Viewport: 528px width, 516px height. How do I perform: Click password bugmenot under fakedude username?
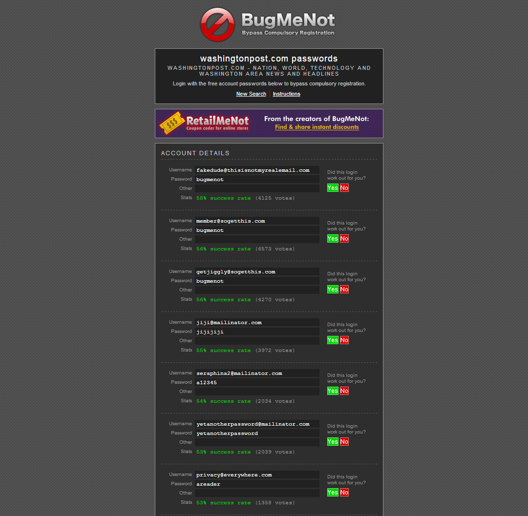point(257,180)
